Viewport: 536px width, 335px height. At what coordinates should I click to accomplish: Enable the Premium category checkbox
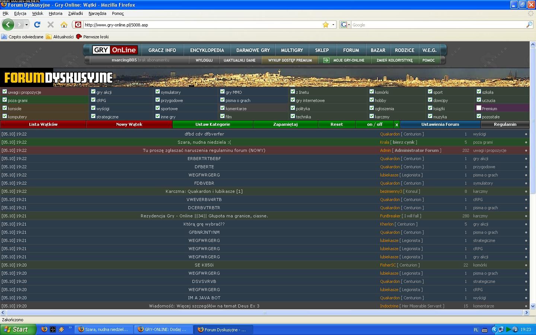click(479, 108)
